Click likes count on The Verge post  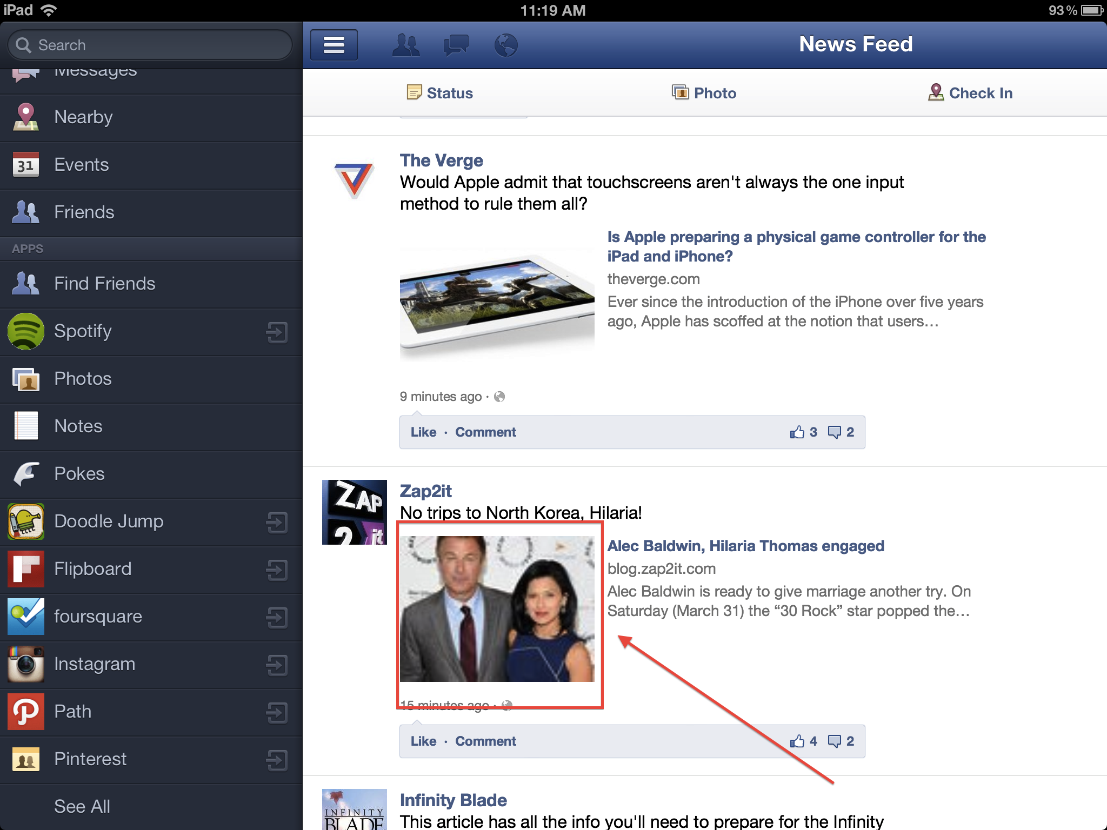tap(804, 432)
